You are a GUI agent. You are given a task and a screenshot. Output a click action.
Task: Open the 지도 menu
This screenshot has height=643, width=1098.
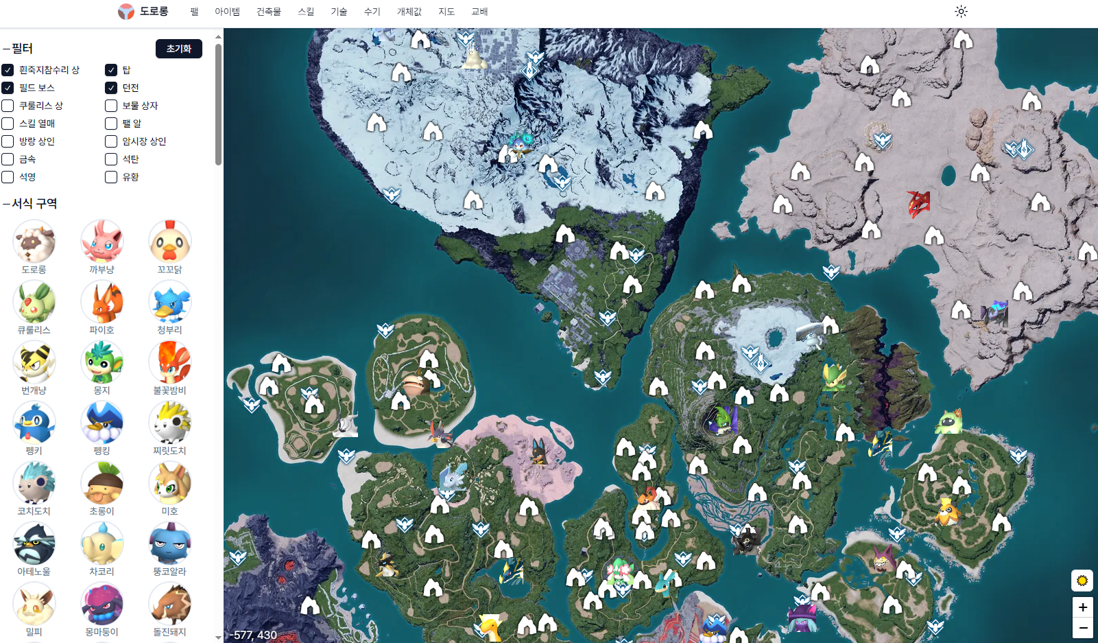pos(446,12)
